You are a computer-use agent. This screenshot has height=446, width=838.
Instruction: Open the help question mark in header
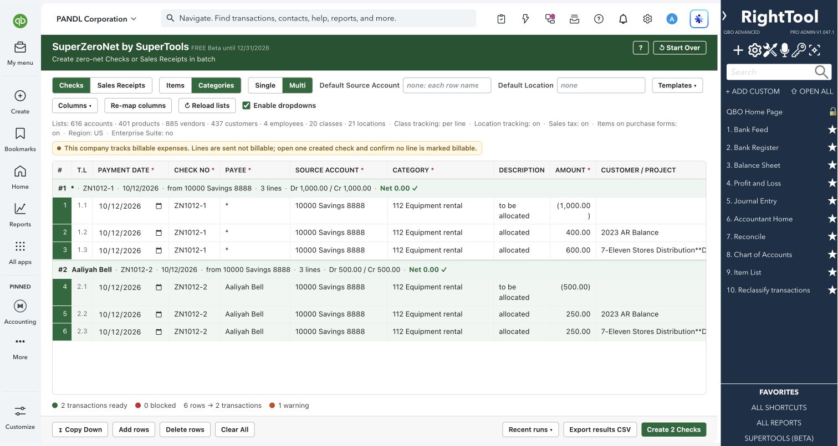point(599,19)
